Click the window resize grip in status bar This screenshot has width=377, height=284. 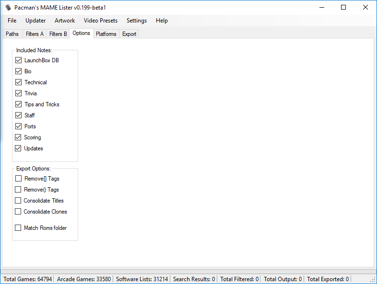373,280
